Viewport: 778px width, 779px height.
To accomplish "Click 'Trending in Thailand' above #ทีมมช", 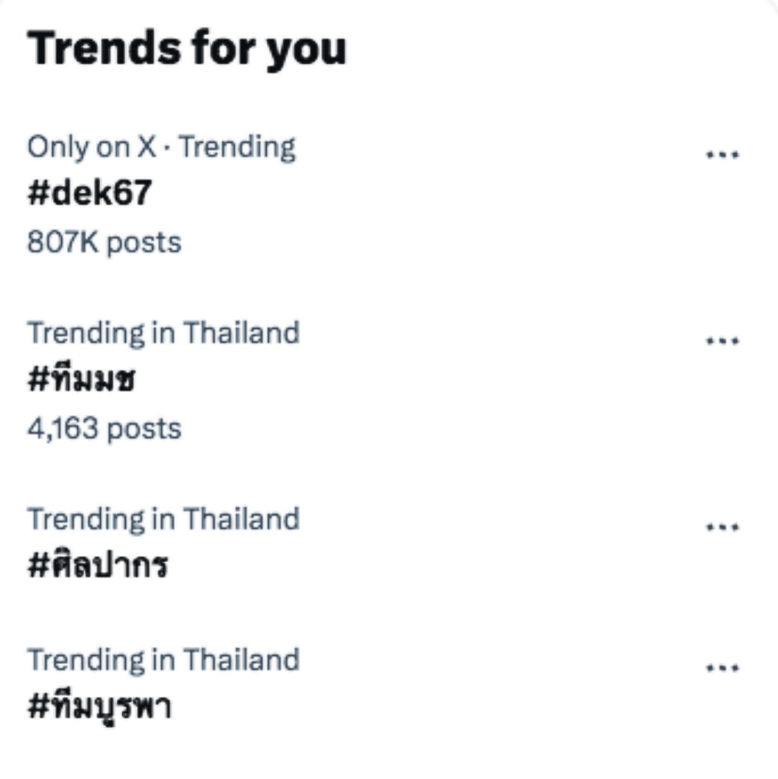I will [164, 333].
